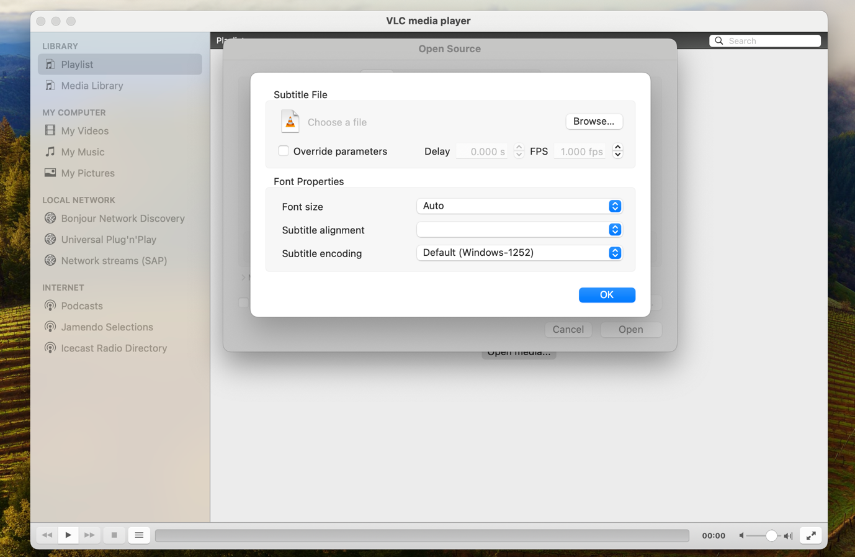
Task: Click the Search field
Action: click(765, 41)
